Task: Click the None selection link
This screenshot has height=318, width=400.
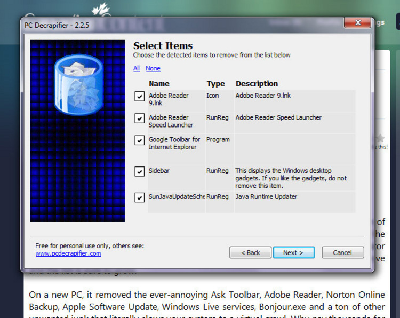Action: pyautogui.click(x=153, y=68)
